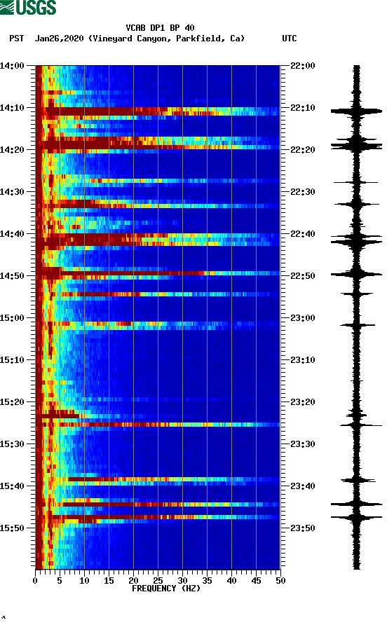Click the 50 Hz frequency axis label
387x625 pixels.
(280, 581)
